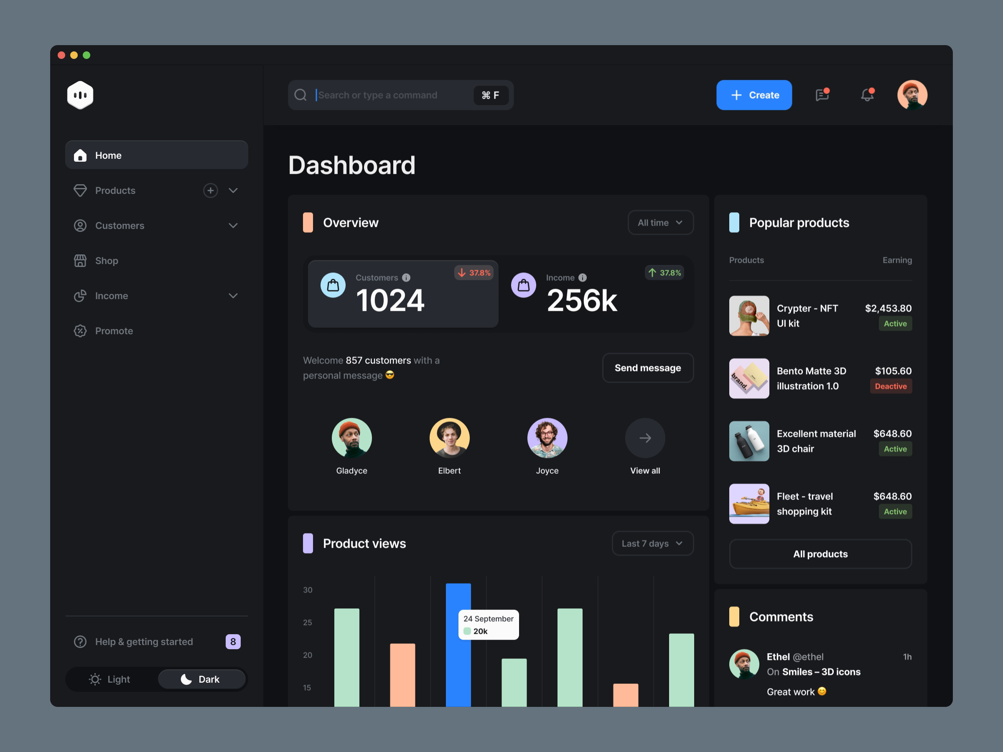This screenshot has width=1003, height=752.
Task: Go to Shop in sidebar
Action: click(x=107, y=261)
